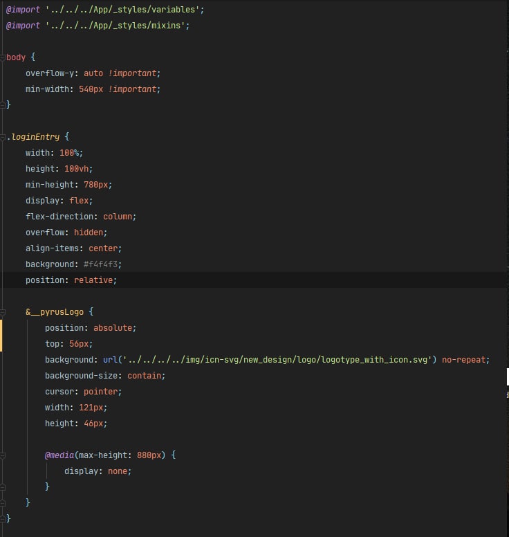The height and width of the screenshot is (537, 509).
Task: Click the position: relative line
Action: click(x=71, y=280)
